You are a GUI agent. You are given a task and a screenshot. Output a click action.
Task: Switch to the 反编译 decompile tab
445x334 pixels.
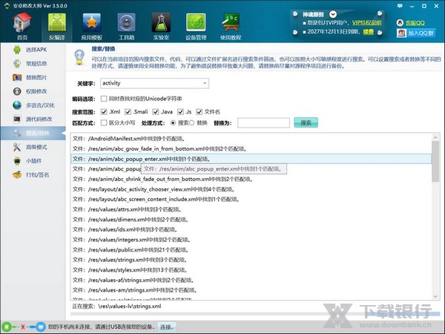57,27
